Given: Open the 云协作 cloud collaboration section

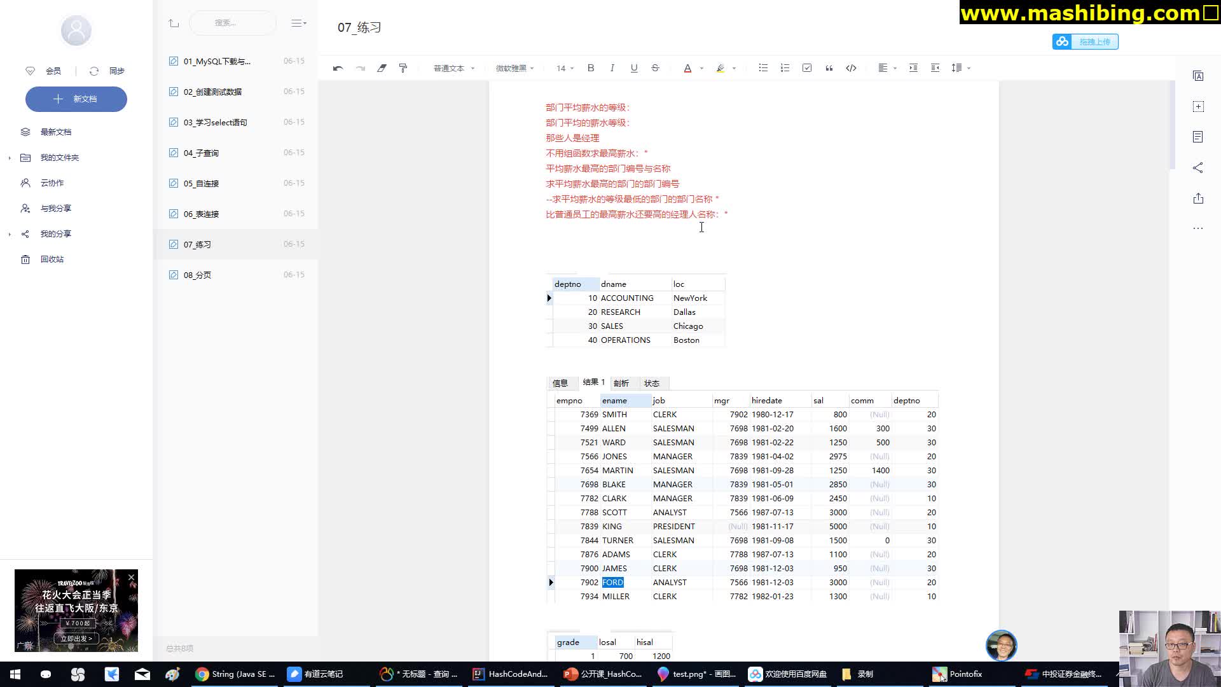Looking at the screenshot, I should (52, 183).
